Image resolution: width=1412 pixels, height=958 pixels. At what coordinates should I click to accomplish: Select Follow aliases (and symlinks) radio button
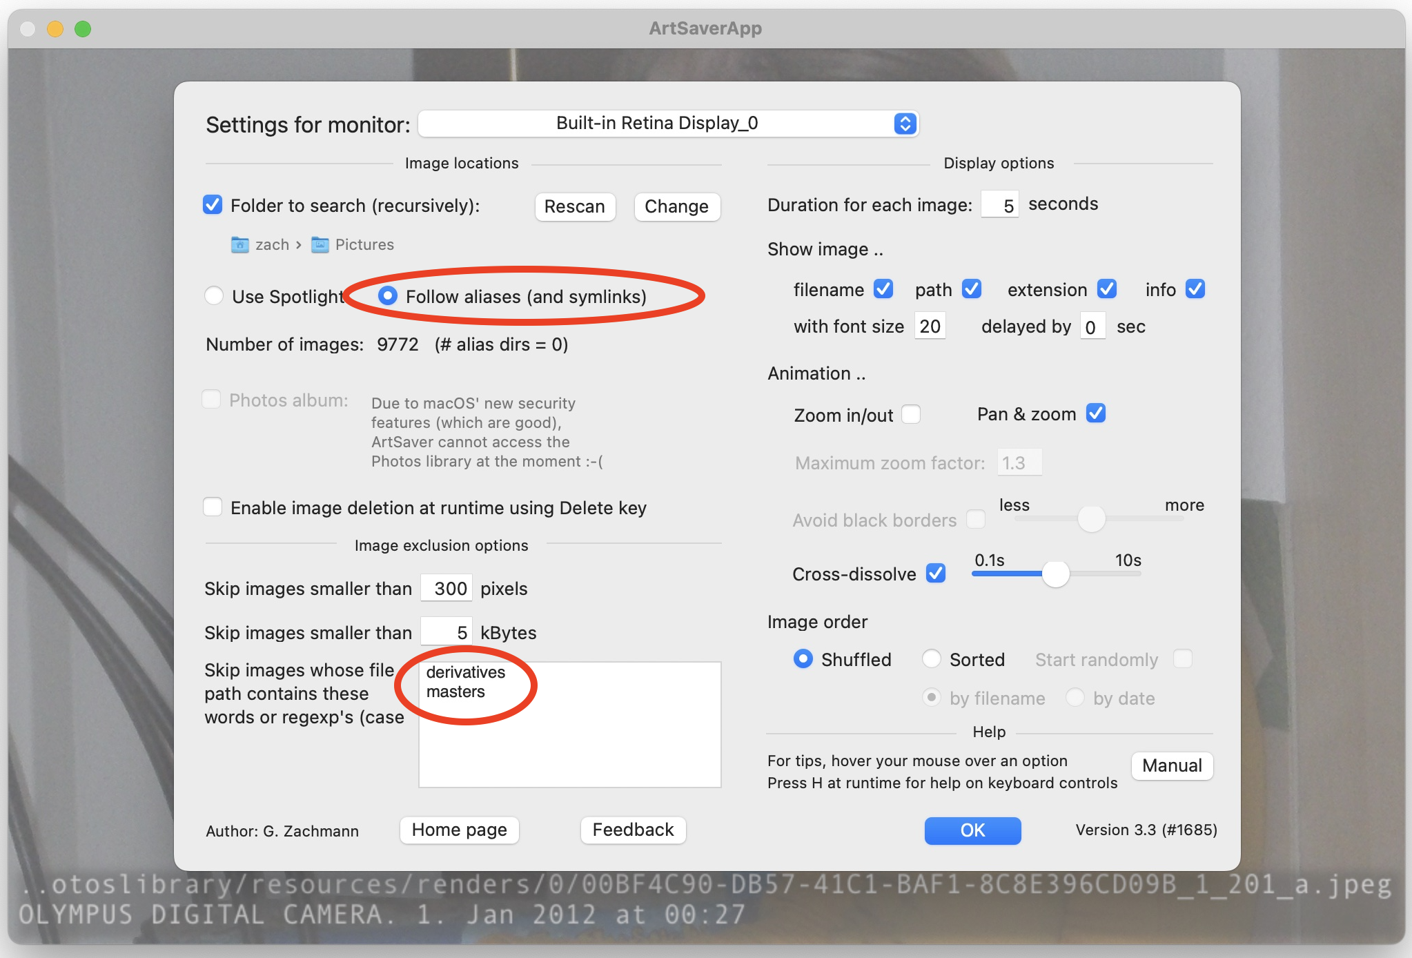[388, 296]
